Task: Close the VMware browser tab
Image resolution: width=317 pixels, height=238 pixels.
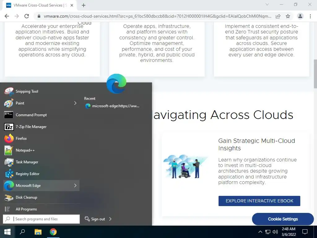Action: click(x=72, y=5)
